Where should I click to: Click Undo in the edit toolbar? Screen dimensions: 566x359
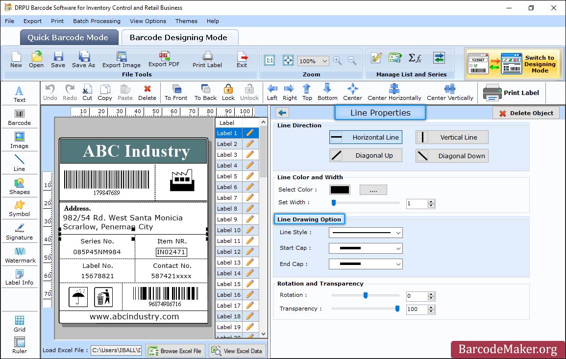50,93
